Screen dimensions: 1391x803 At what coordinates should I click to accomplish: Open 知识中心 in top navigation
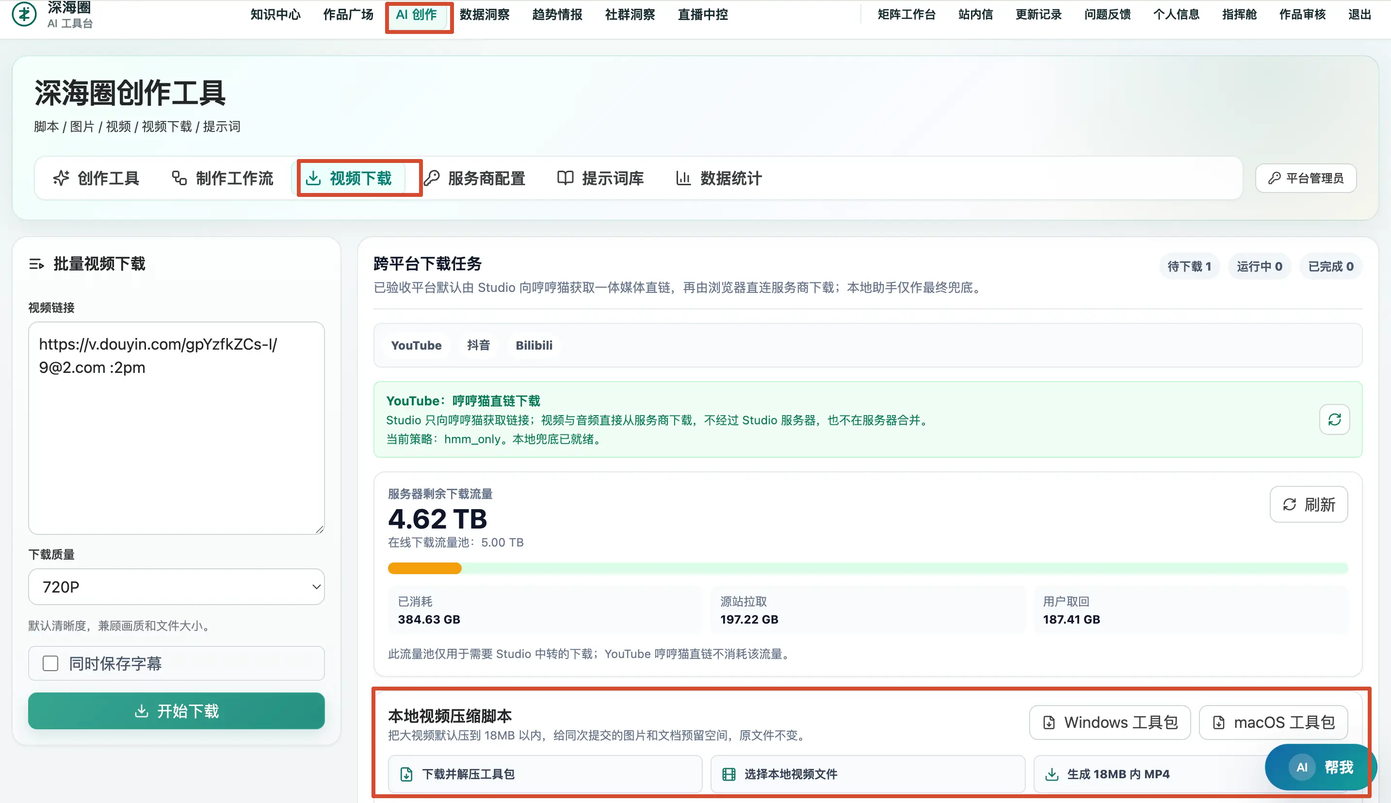click(275, 15)
